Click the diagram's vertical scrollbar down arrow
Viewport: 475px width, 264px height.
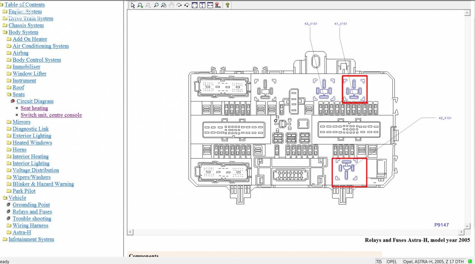(x=467, y=226)
